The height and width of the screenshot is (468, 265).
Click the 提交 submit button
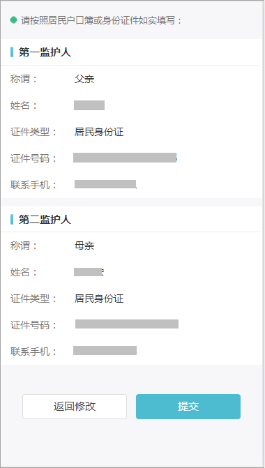tap(188, 406)
